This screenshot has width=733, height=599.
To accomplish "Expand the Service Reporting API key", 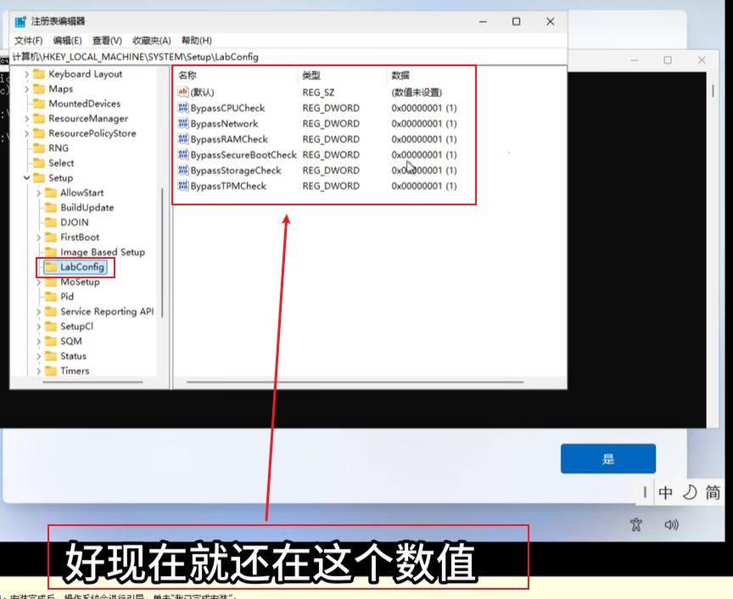I will (39, 312).
